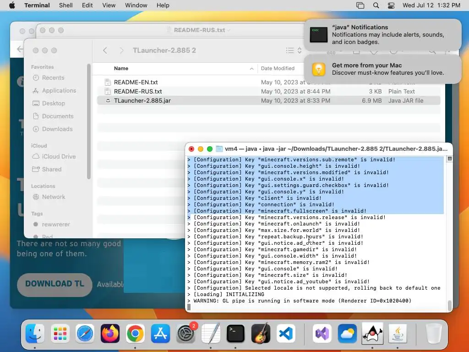Open the Edit menu
The height and width of the screenshot is (352, 469).
click(87, 5)
